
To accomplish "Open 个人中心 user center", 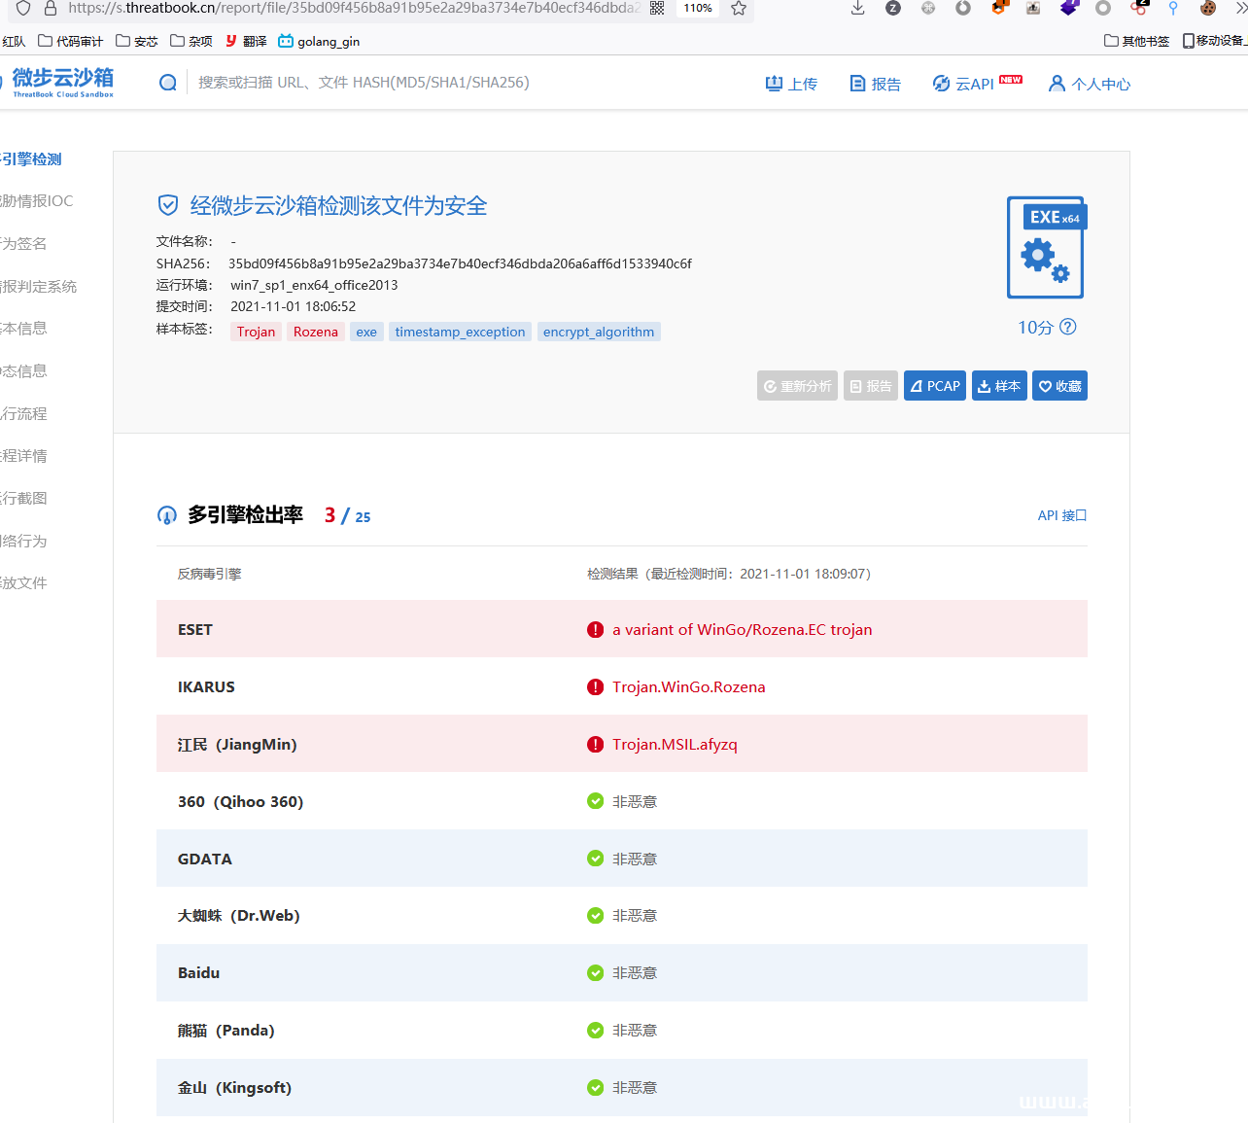I will [x=1090, y=84].
